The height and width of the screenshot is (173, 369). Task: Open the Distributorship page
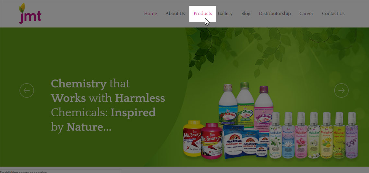(275, 14)
